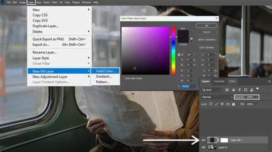Filter layers by type layer icon
This screenshot has height=152, width=272.
[x=240, y=90]
